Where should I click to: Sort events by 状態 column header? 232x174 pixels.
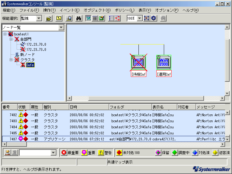[x=24, y=107]
